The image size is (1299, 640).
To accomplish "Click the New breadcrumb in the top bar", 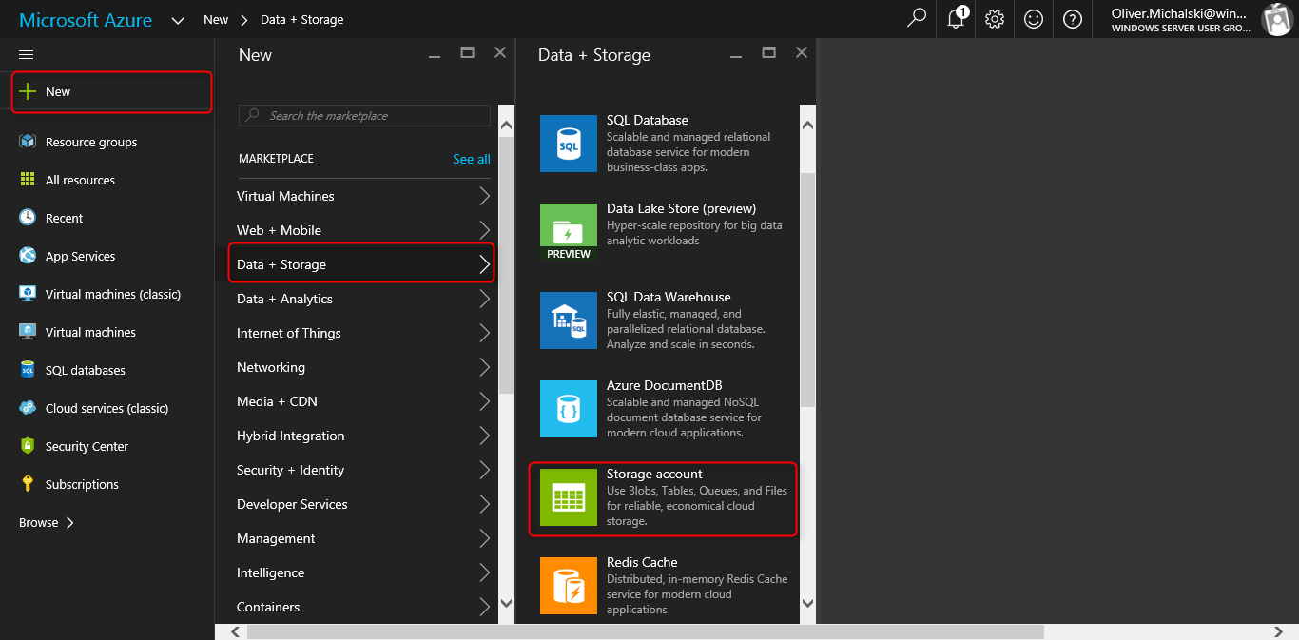I will point(216,19).
